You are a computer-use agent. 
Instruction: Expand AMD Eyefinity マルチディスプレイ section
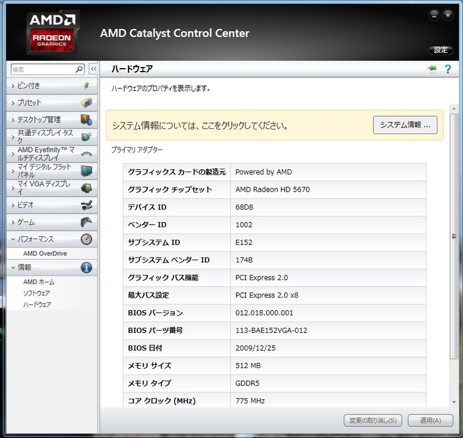52,154
